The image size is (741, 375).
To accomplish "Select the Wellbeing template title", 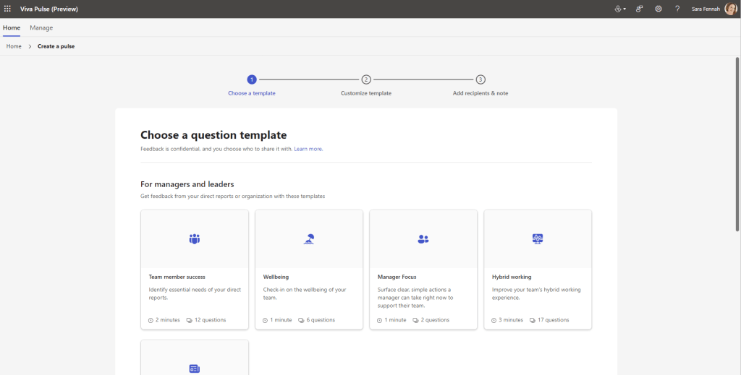I will [276, 277].
